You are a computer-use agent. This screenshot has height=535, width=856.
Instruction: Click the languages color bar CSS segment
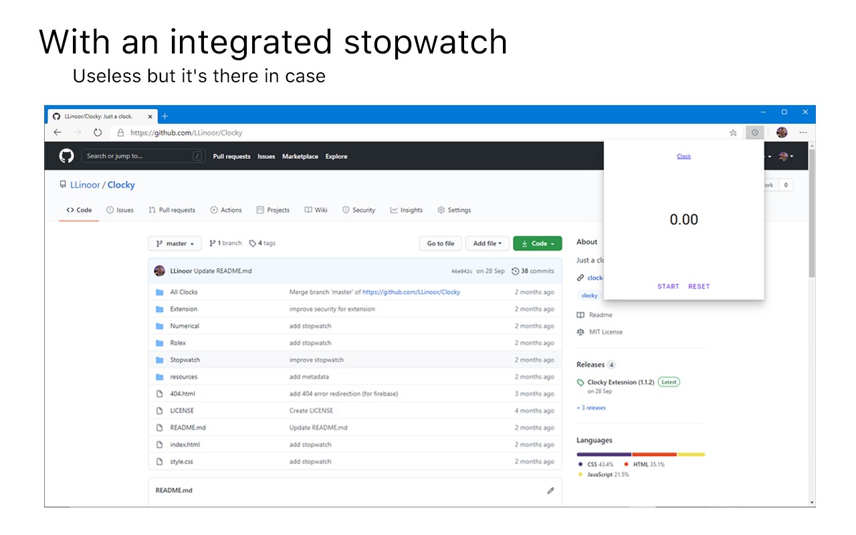point(604,454)
